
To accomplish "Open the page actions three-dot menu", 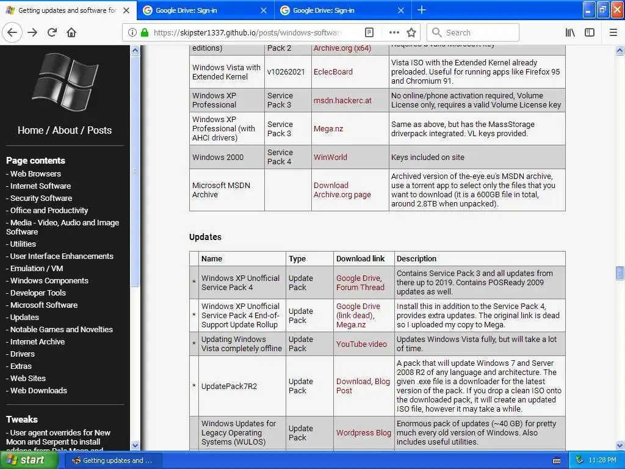I will point(394,32).
